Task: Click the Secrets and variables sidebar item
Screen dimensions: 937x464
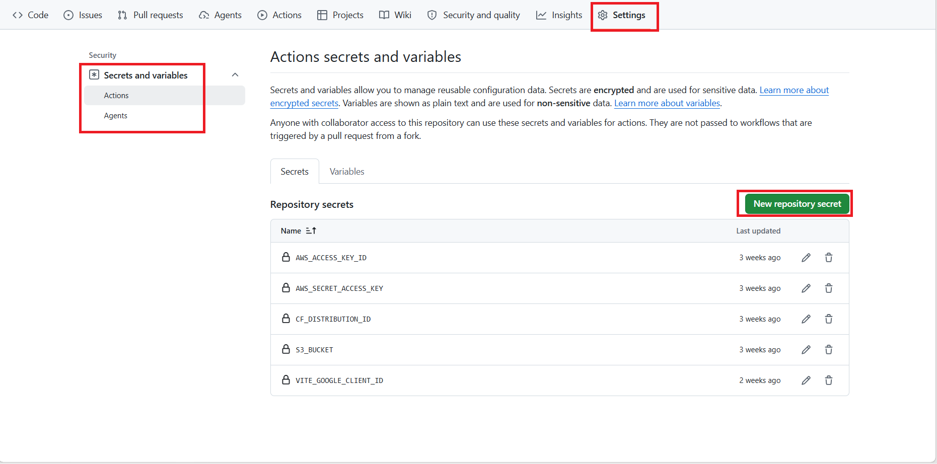Action: 165,75
